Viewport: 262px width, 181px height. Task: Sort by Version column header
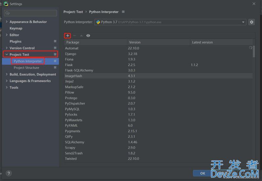pos(159,42)
